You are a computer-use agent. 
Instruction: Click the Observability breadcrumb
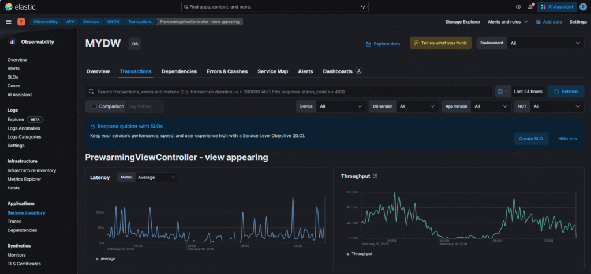(45, 22)
